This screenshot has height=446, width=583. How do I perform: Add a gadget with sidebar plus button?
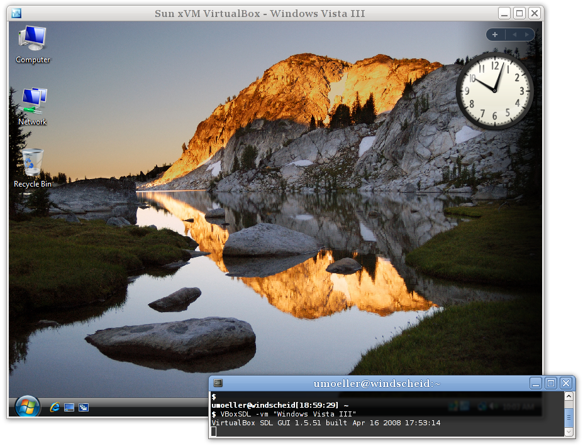click(x=495, y=35)
